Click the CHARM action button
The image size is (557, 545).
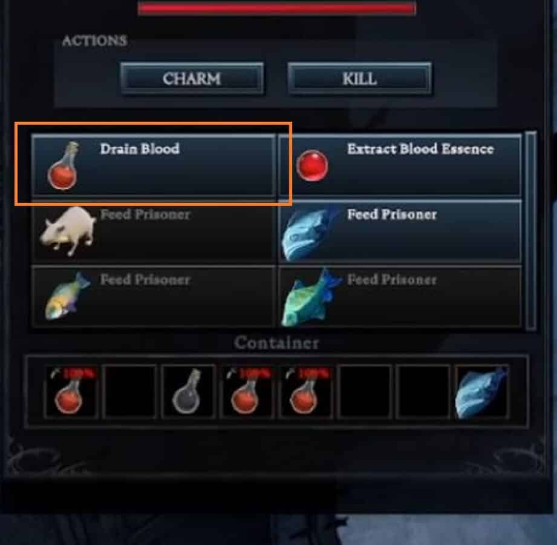(x=192, y=78)
